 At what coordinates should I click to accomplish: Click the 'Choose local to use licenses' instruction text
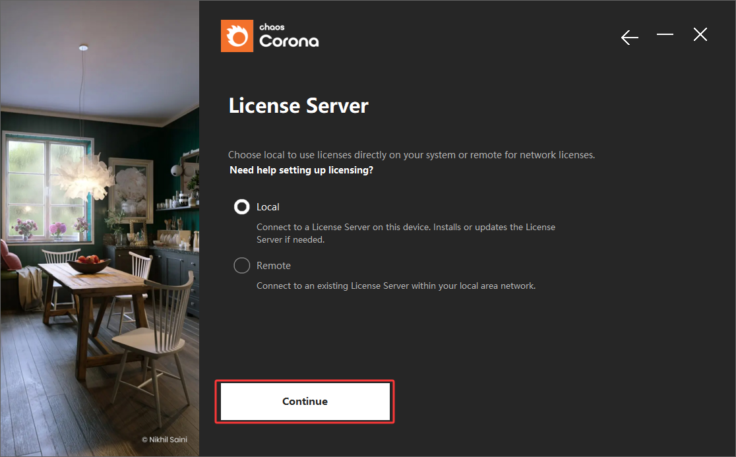pos(412,155)
